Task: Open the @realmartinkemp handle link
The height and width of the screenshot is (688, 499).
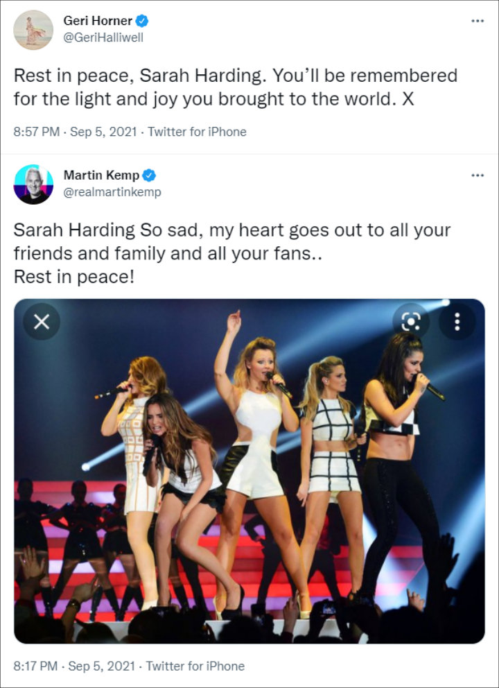Action: point(112,192)
